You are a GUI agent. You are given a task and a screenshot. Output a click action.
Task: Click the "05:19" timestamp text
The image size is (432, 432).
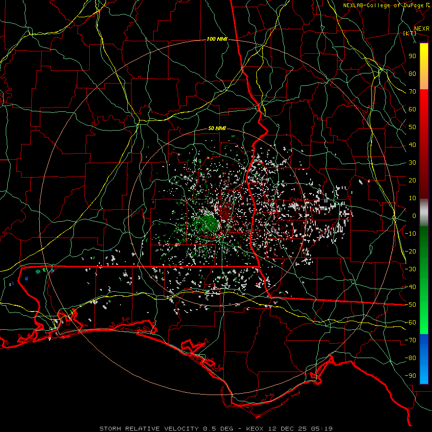coord(322,429)
